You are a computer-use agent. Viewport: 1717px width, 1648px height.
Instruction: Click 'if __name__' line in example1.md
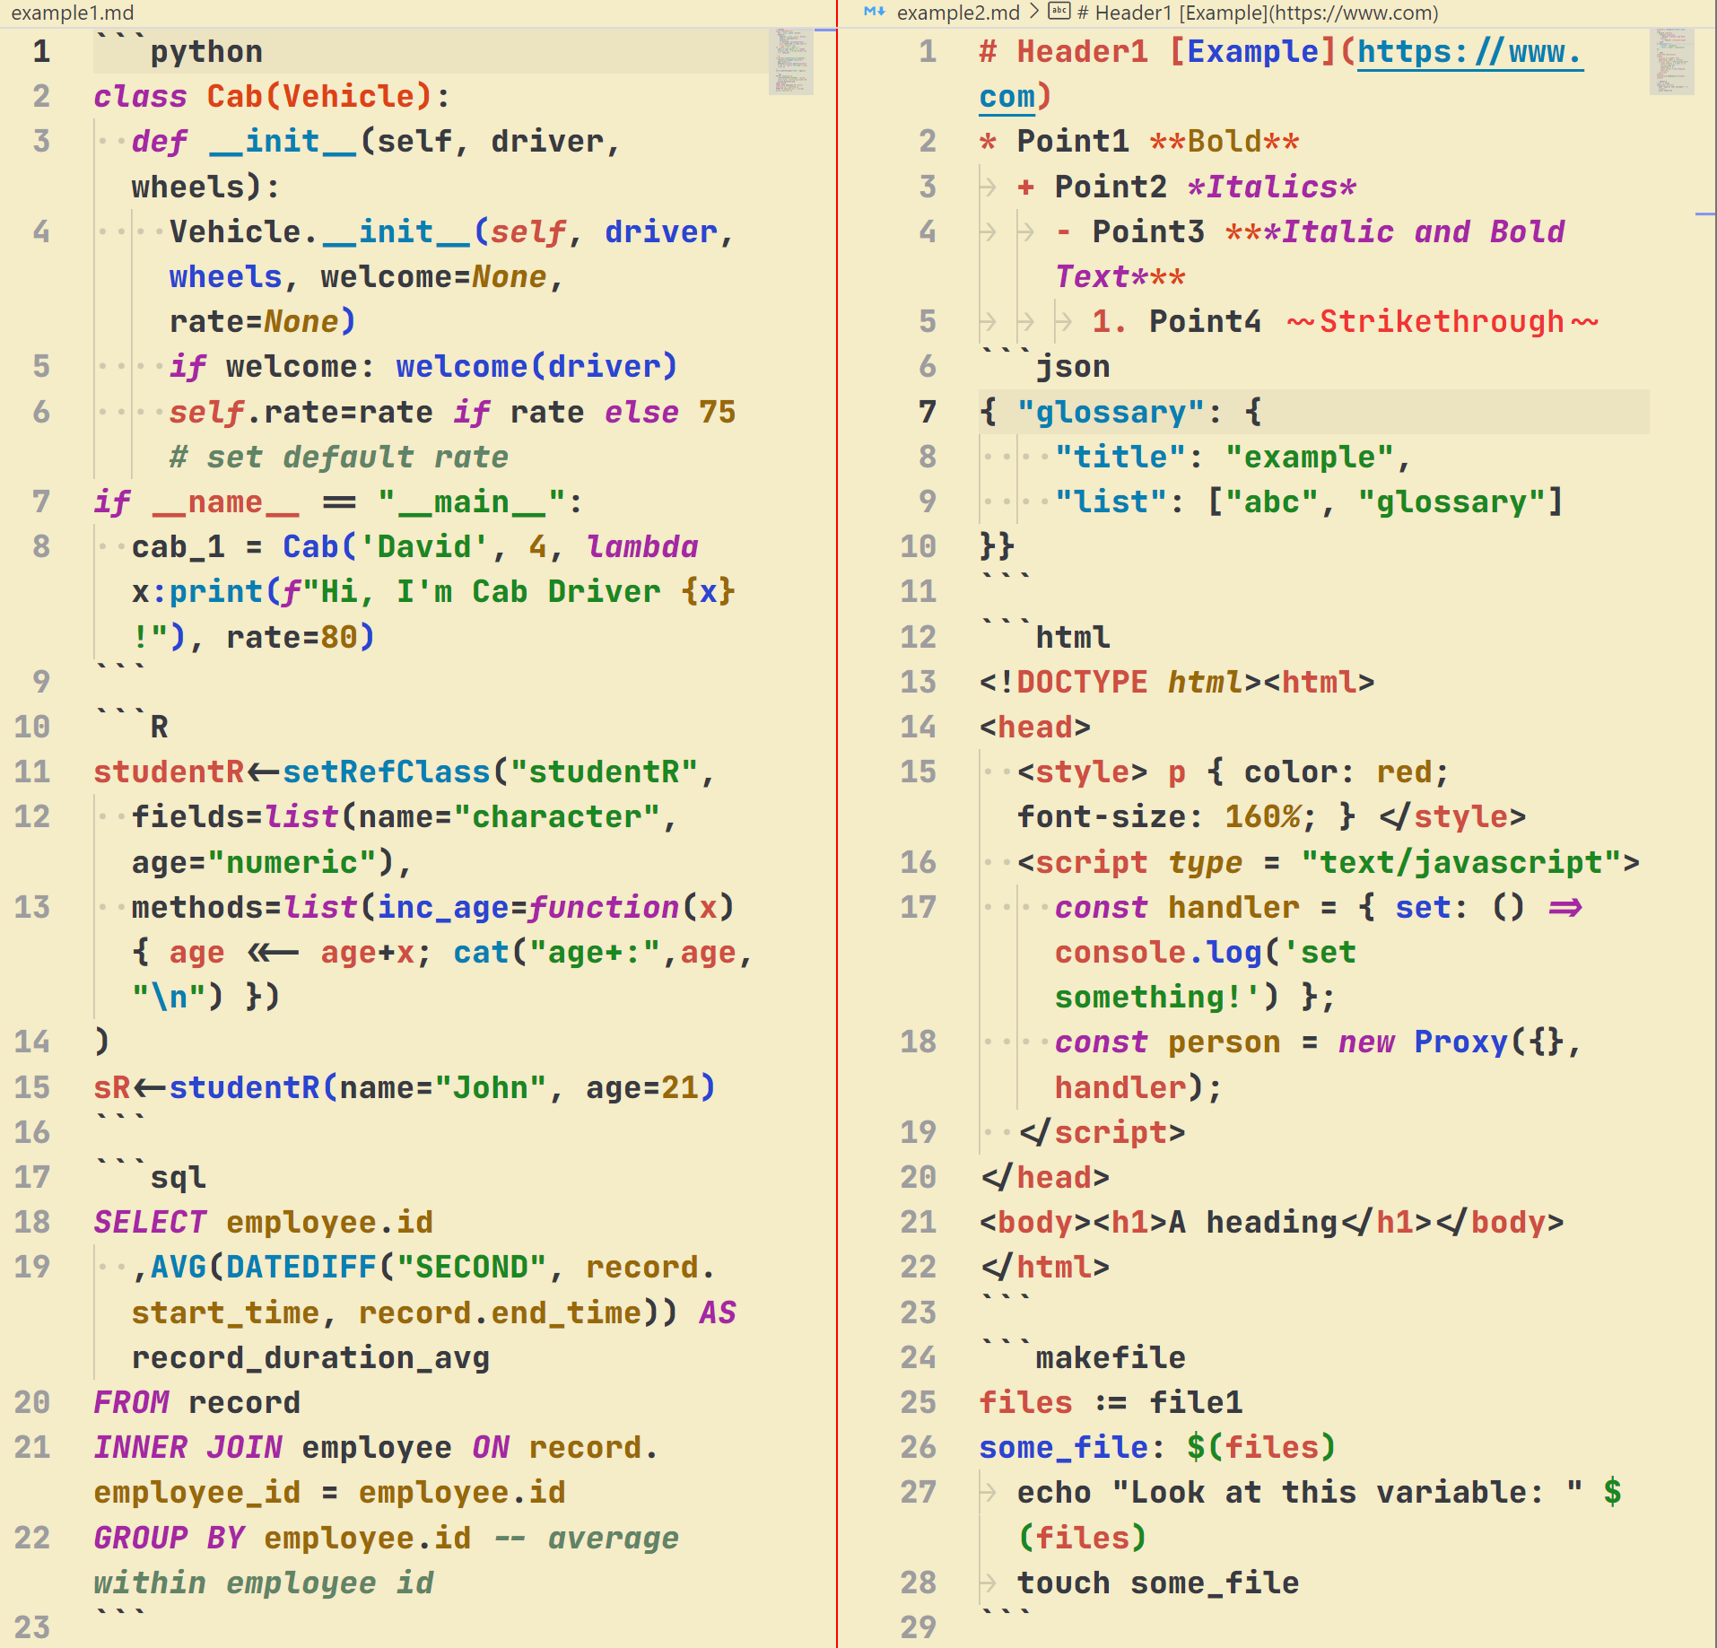tap(338, 501)
